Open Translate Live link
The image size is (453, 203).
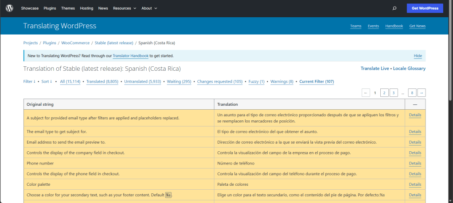coord(375,69)
